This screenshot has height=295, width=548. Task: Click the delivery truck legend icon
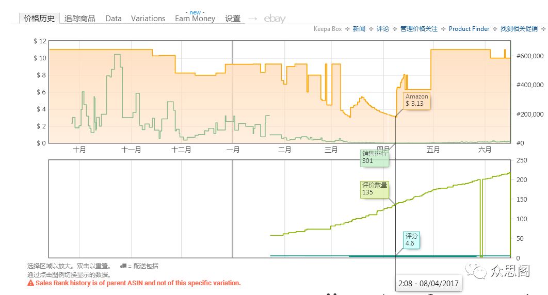[123, 266]
